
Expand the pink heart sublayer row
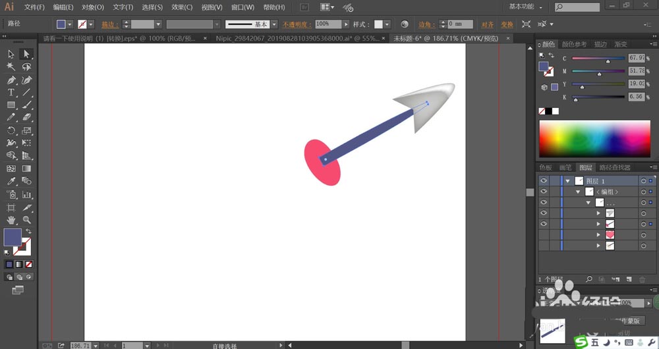[x=598, y=235]
